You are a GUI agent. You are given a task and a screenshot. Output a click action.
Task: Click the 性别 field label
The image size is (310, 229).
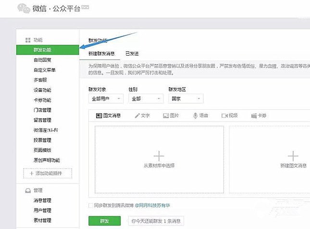pos(133,90)
